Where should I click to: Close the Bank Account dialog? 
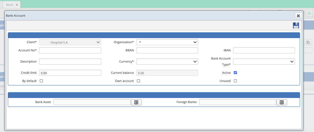298,16
